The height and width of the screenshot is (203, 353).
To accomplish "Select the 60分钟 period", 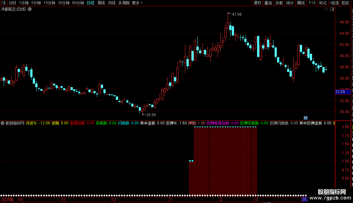I will 78,3.
